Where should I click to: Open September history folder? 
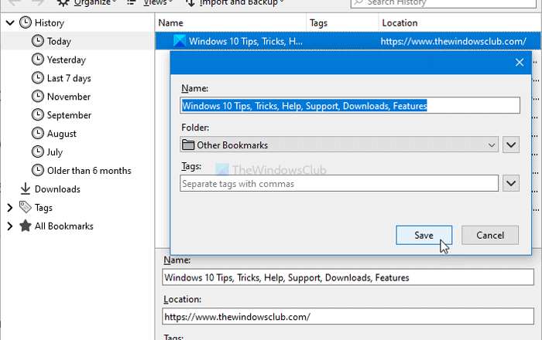pos(69,115)
